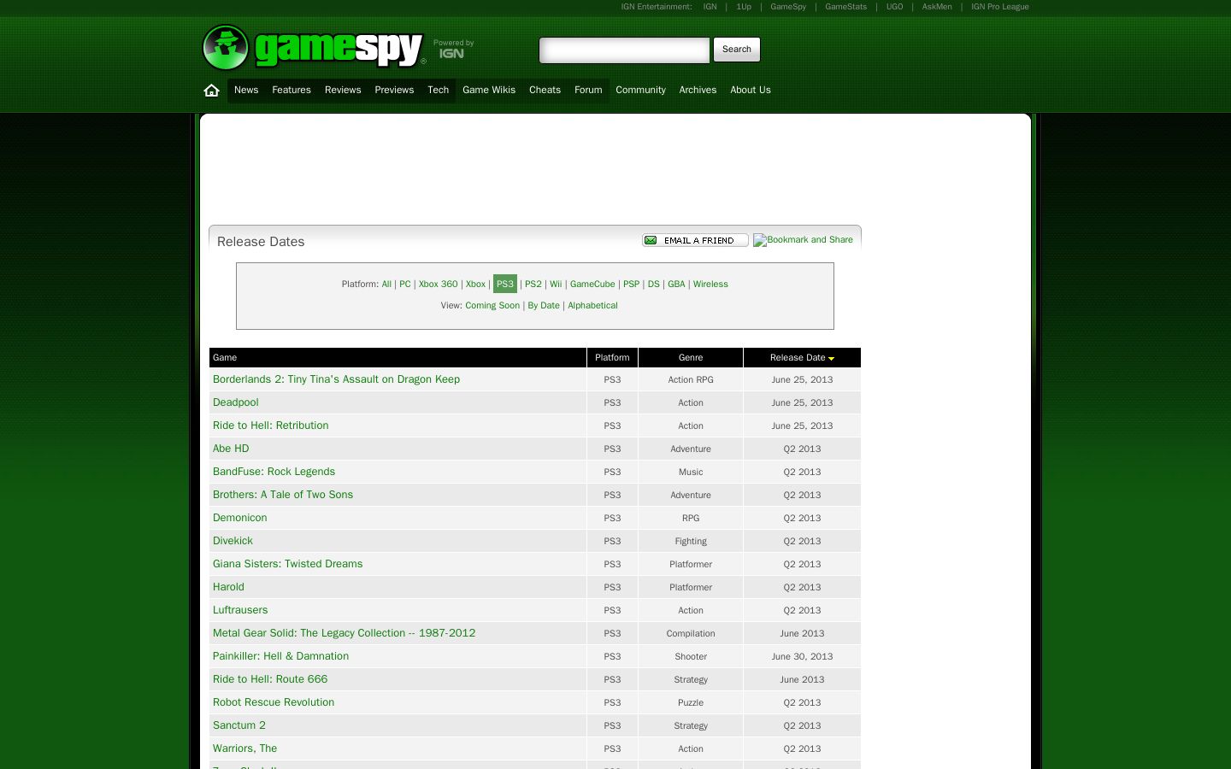Click IGN in the top network bar
1231x769 pixels.
pos(710,7)
